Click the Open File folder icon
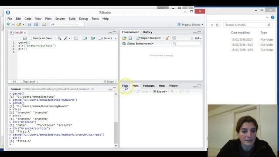Image resolution: width=279 pixels, height=157 pixels. [x=19, y=24]
